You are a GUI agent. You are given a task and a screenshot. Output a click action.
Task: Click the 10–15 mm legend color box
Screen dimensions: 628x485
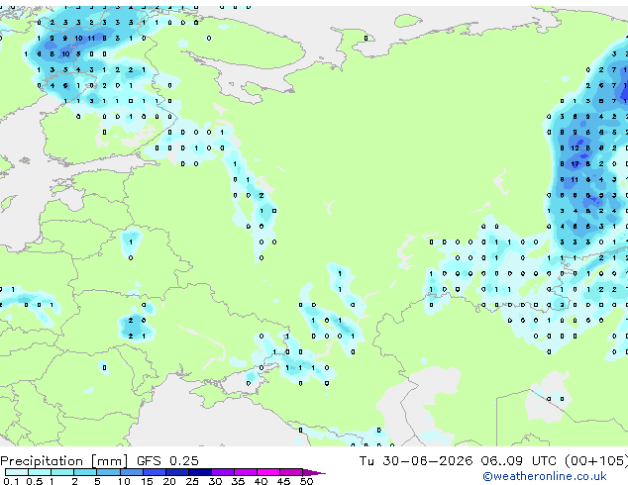click(132, 472)
